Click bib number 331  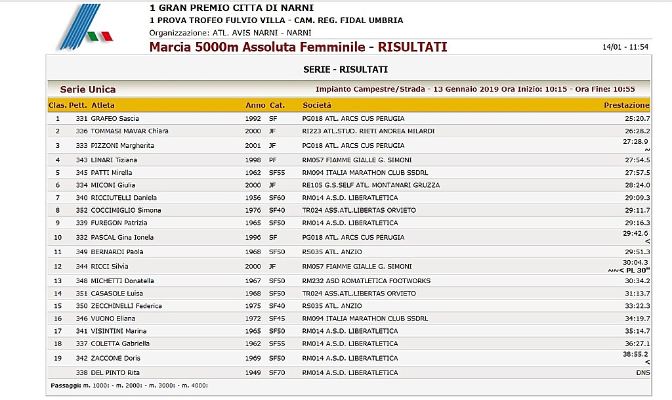pyautogui.click(x=81, y=118)
